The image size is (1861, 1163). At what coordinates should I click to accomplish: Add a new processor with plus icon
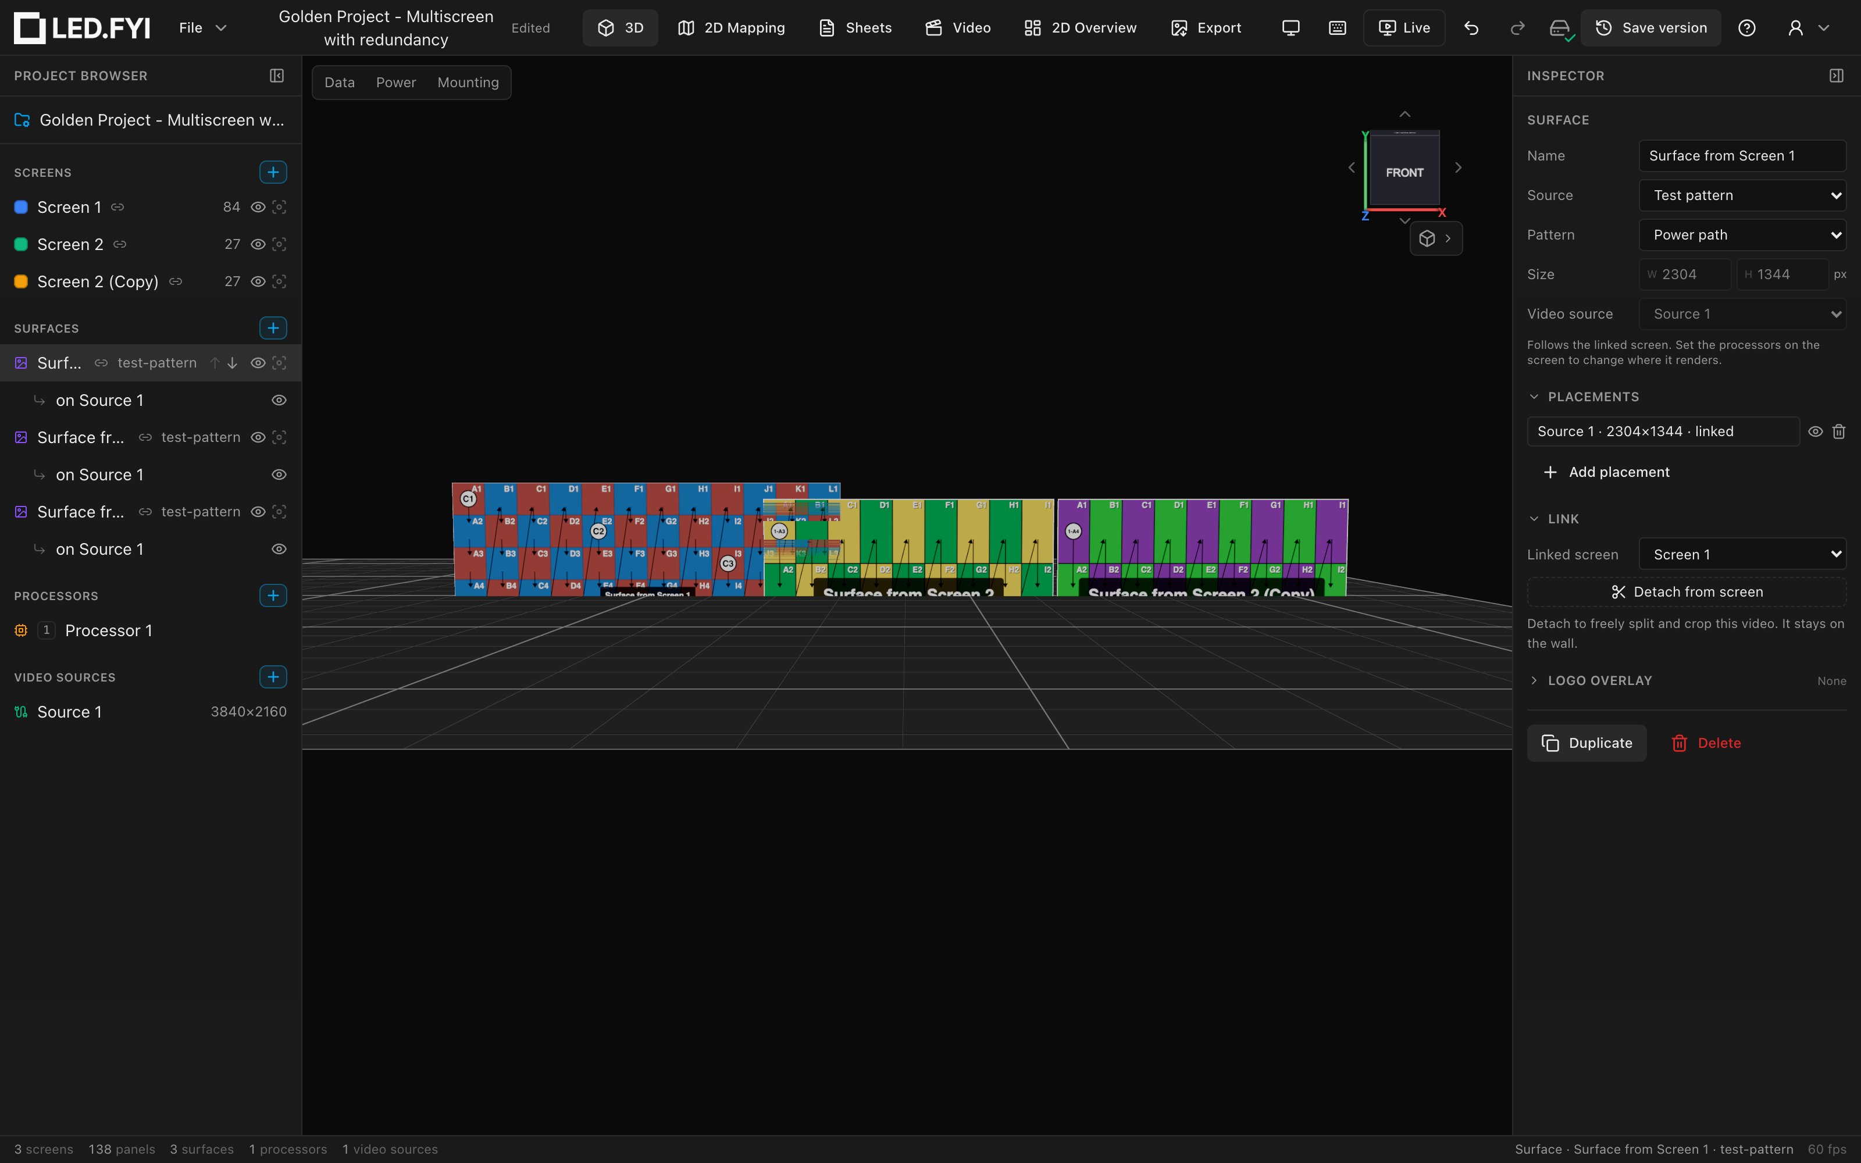point(273,596)
